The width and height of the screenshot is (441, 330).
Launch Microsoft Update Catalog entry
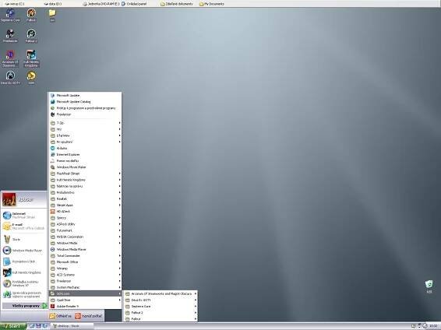(86, 102)
